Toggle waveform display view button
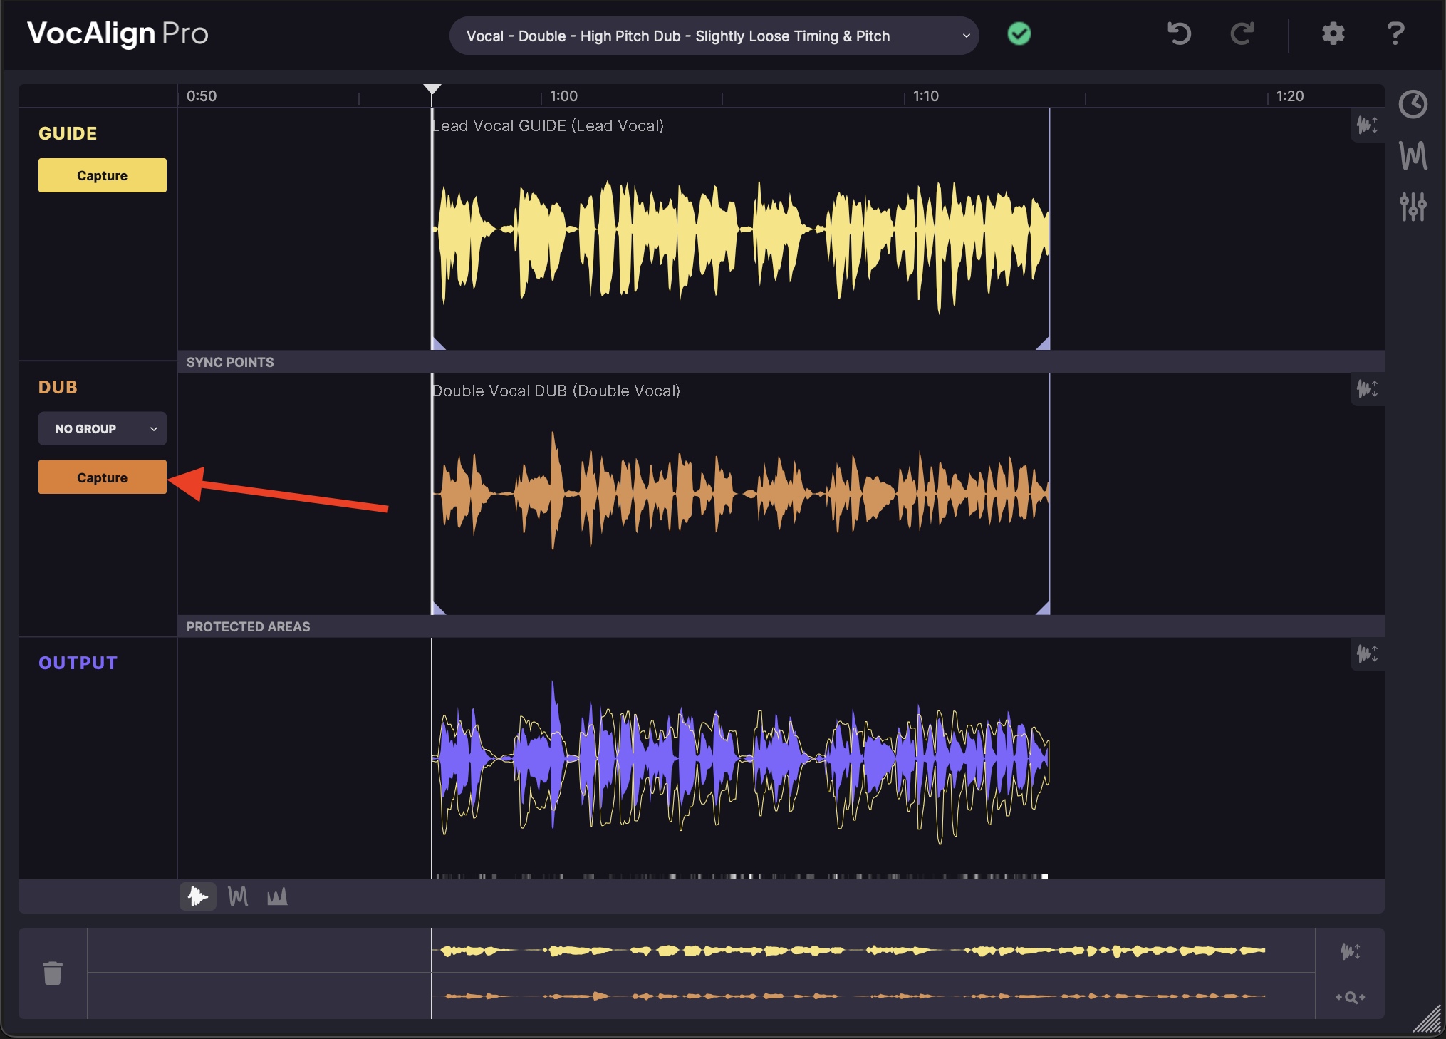Screen dimensions: 1446x1039 (x=197, y=896)
